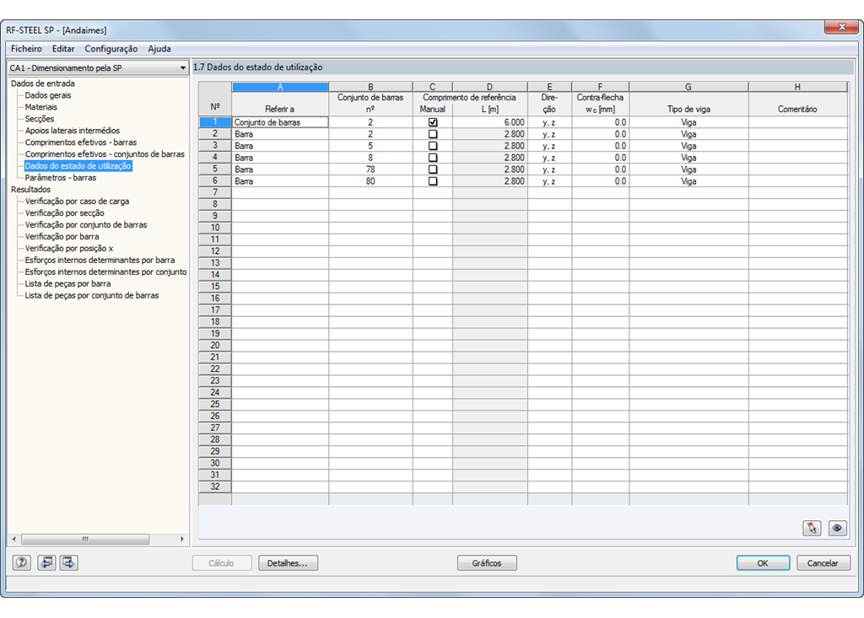Image resolution: width=864 pixels, height=618 pixels.
Task: Select row number 7 header
Action: coord(215,193)
